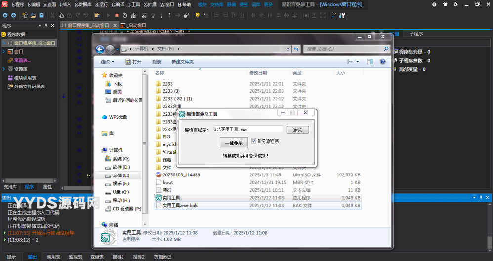This screenshot has height=261, width=493.
Task: Click the Explorer back arrow button
Action: point(100,49)
